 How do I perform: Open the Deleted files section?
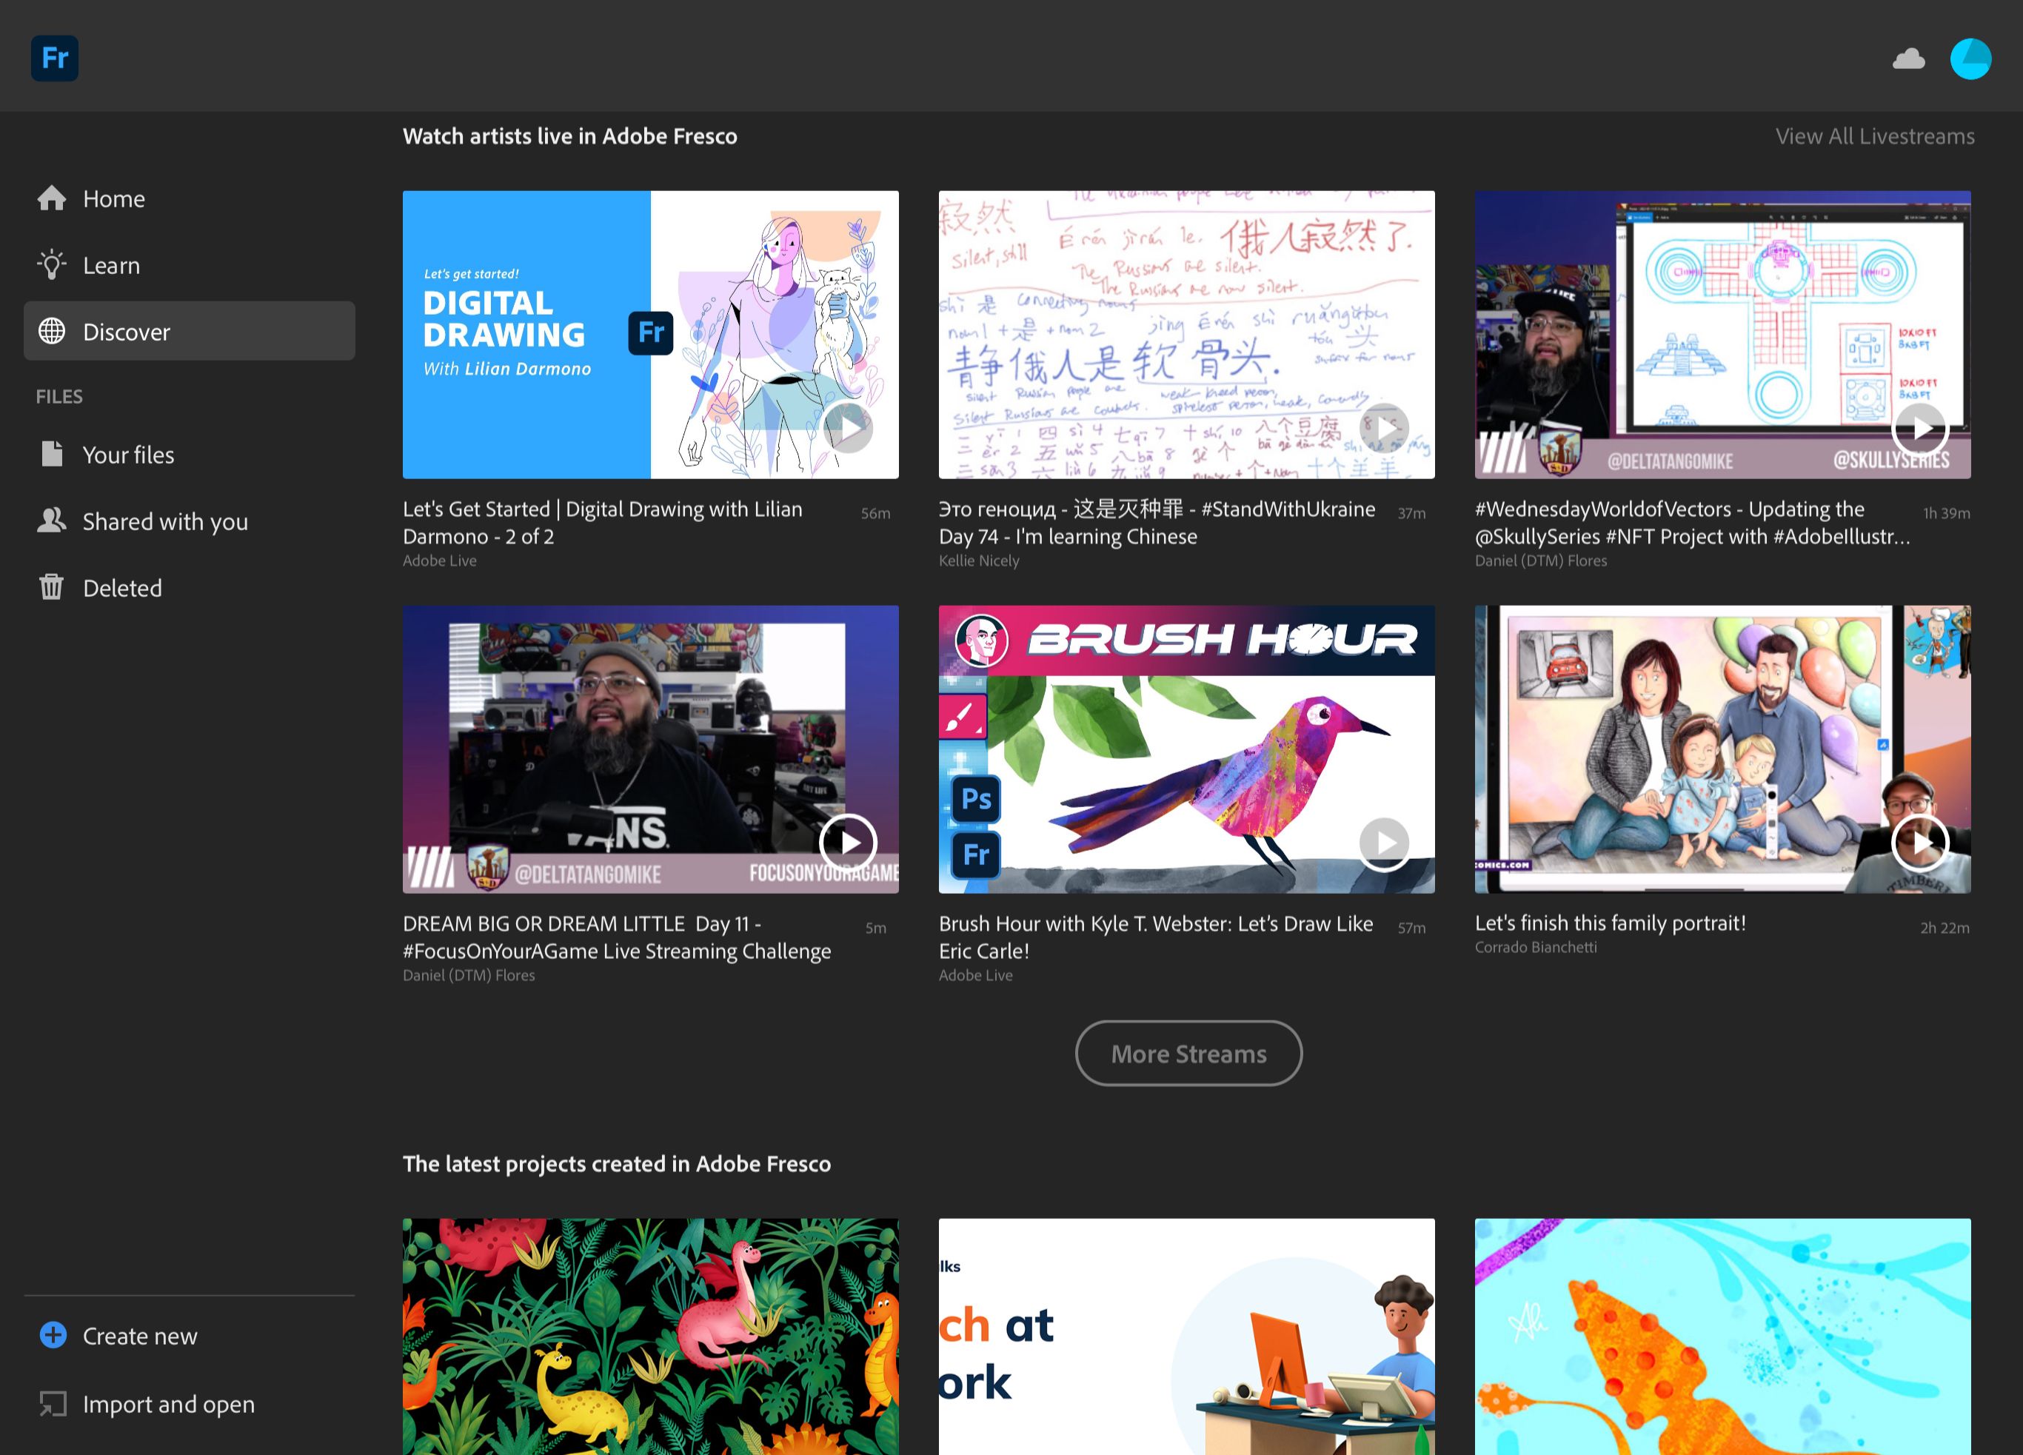pos(189,588)
